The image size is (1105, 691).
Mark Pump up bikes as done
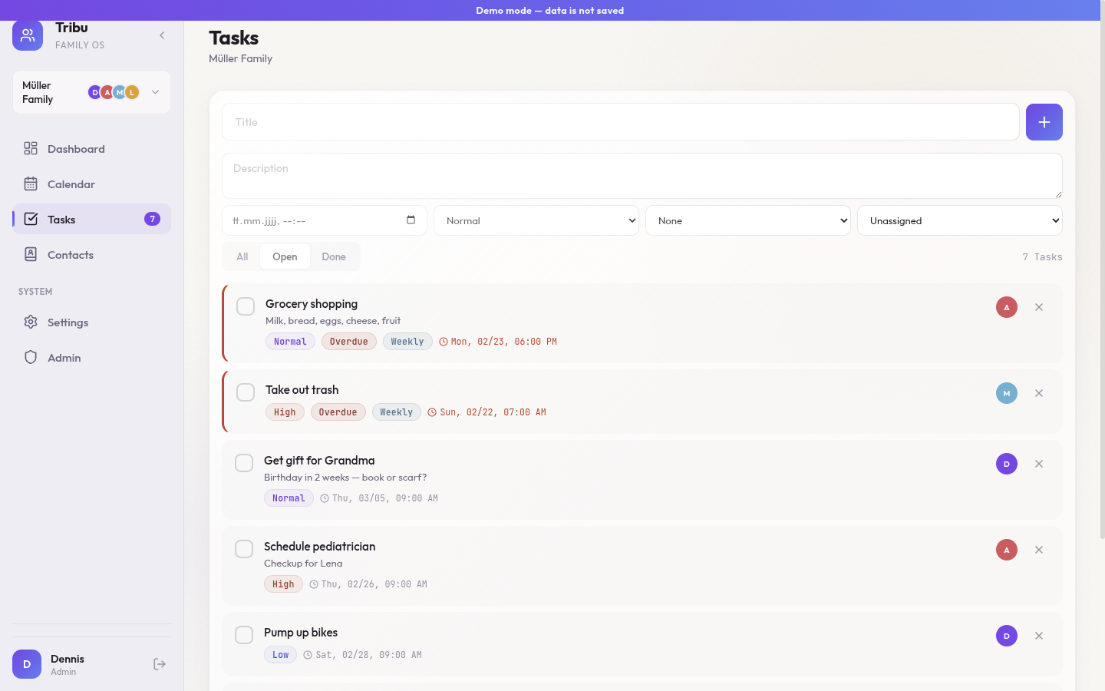[244, 635]
